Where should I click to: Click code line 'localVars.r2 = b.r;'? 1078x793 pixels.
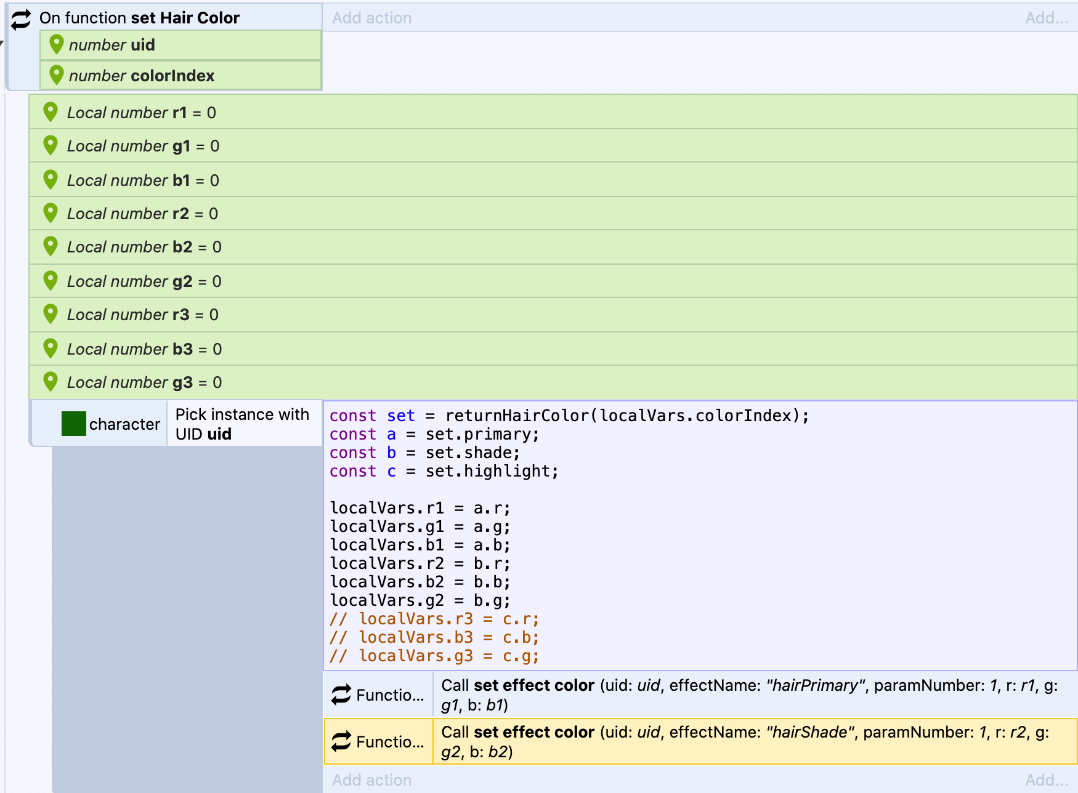420,563
